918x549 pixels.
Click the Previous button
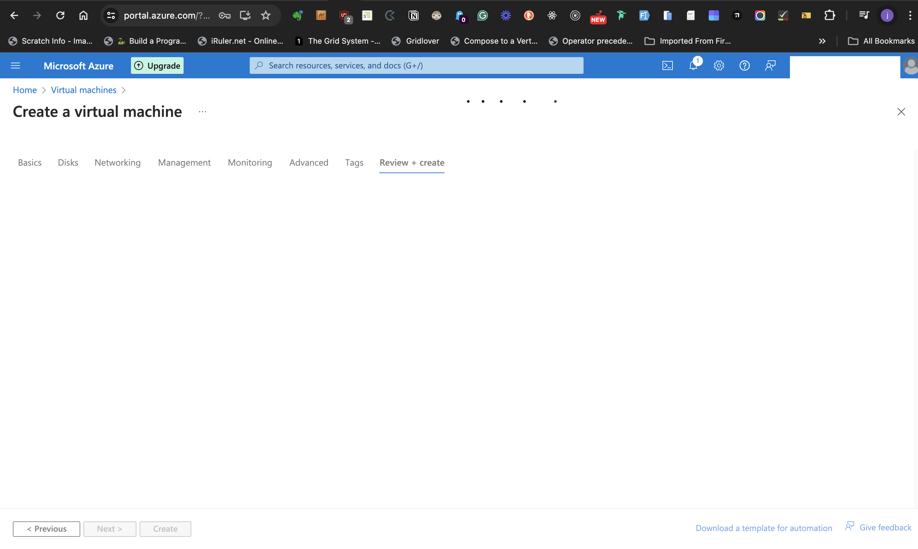point(46,529)
